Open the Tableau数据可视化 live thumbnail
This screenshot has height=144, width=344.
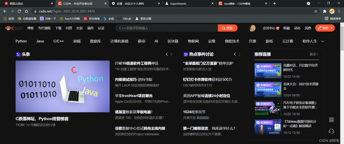click(x=268, y=127)
